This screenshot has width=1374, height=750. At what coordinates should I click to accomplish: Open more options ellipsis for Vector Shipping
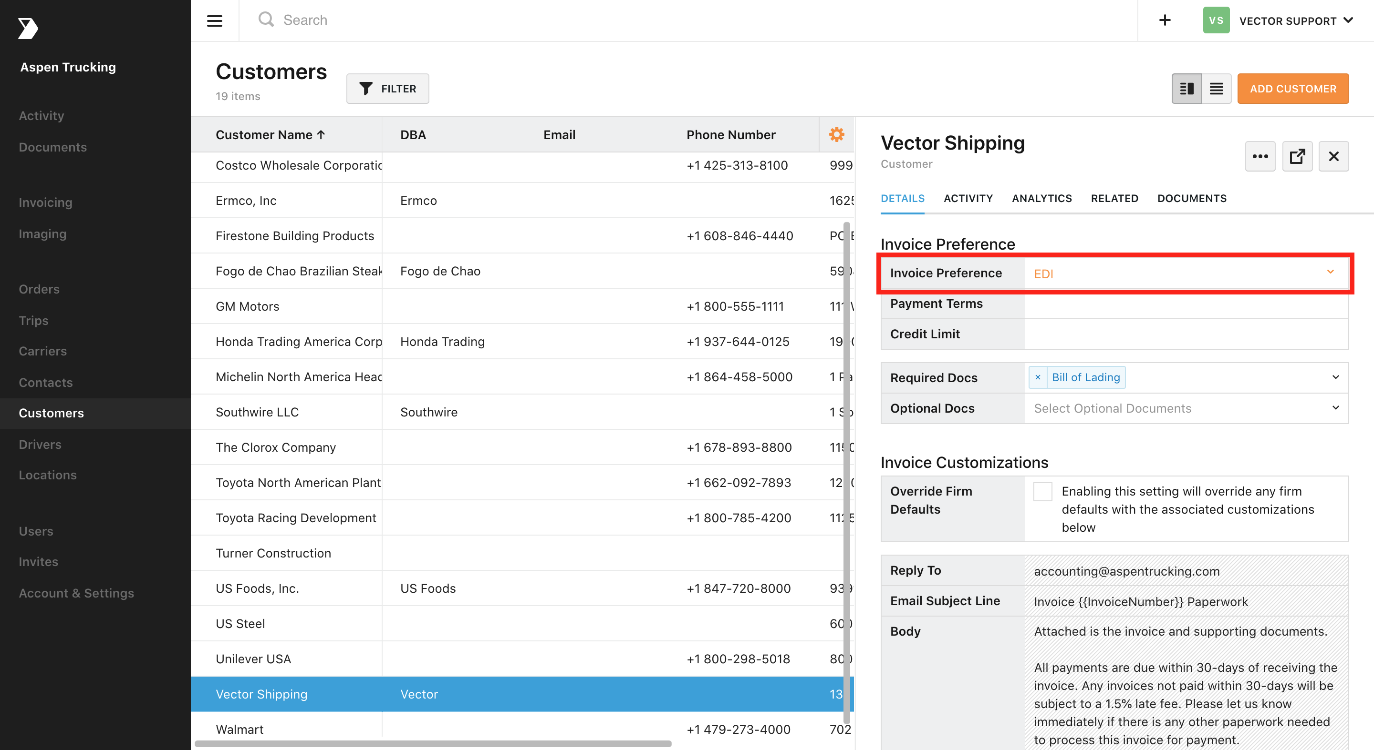tap(1260, 156)
